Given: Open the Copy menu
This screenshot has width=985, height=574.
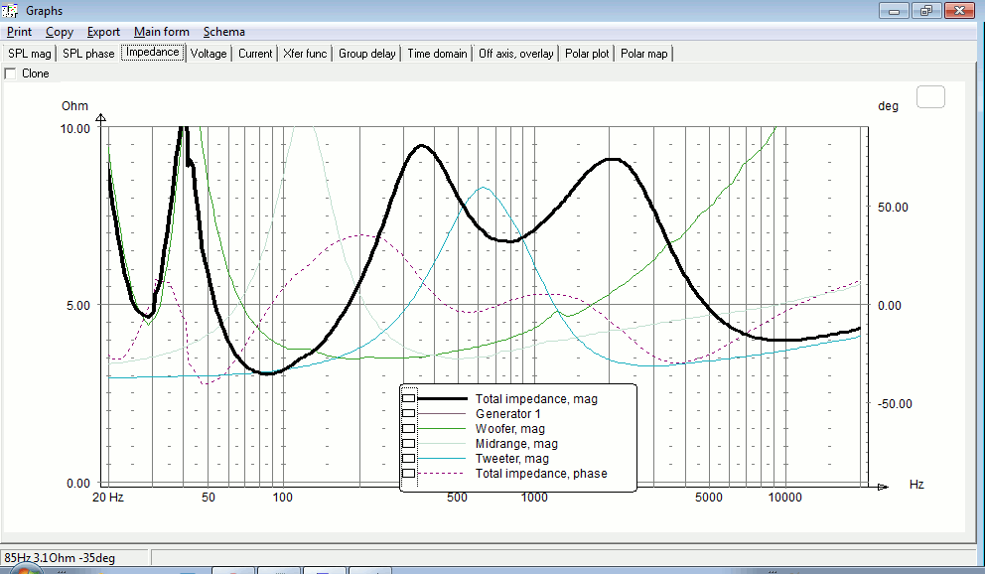Looking at the screenshot, I should [60, 32].
